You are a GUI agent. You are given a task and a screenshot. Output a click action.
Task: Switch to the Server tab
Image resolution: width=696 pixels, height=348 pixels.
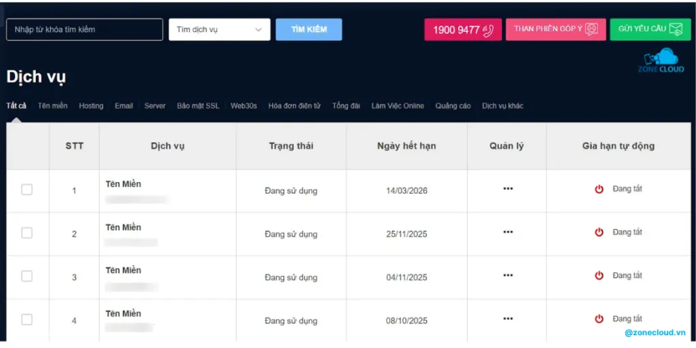click(x=155, y=105)
